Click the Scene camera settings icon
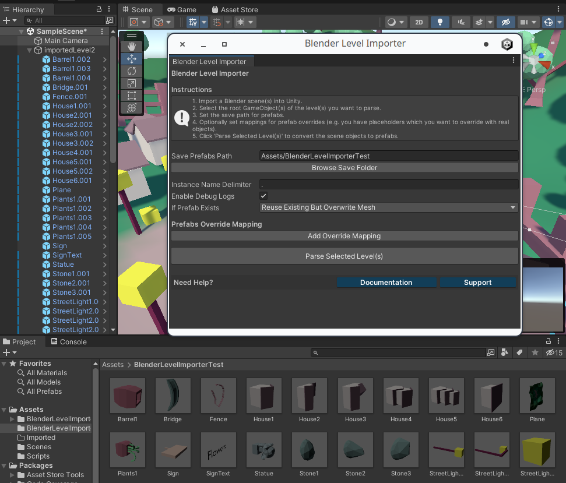This screenshot has height=483, width=566. click(524, 22)
